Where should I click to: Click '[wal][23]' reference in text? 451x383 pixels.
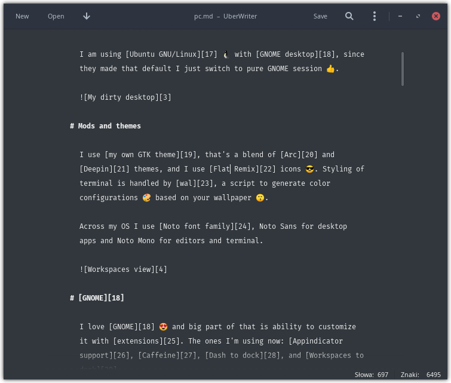coord(194,183)
